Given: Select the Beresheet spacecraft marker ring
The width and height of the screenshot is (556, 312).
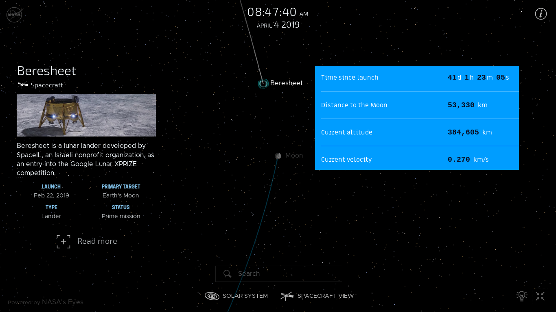Looking at the screenshot, I should point(263,84).
